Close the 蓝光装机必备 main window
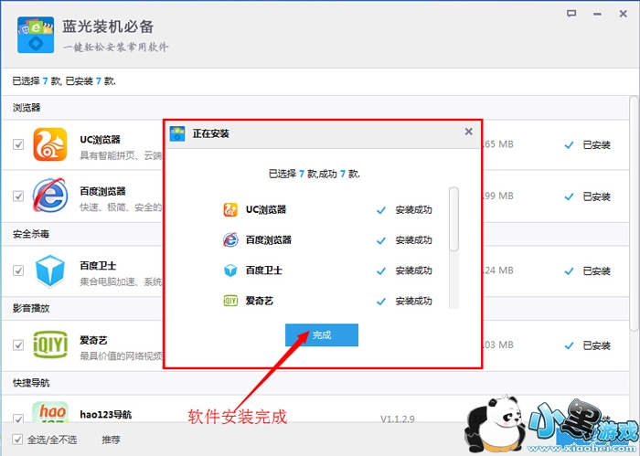 pyautogui.click(x=623, y=14)
